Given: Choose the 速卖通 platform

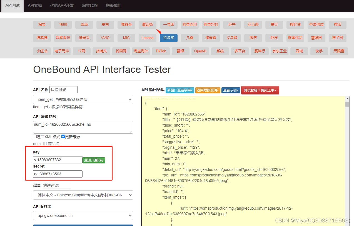Looking at the screenshot, I should (42, 38).
